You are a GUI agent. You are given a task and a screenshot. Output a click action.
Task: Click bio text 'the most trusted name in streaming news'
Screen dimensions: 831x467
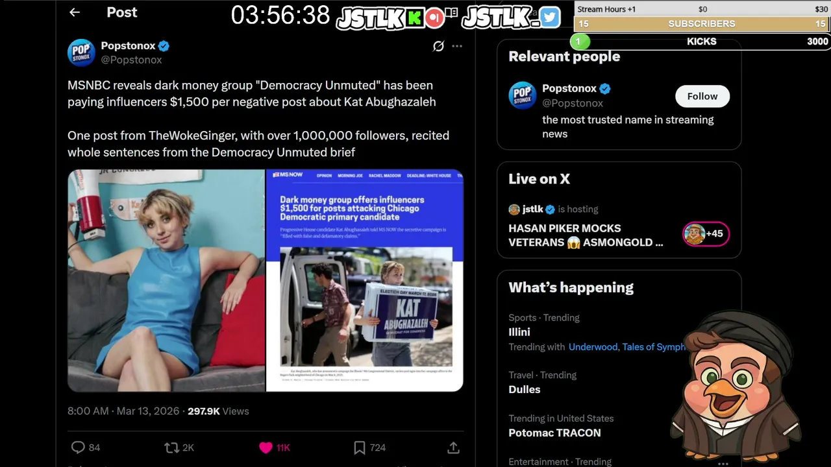(628, 127)
